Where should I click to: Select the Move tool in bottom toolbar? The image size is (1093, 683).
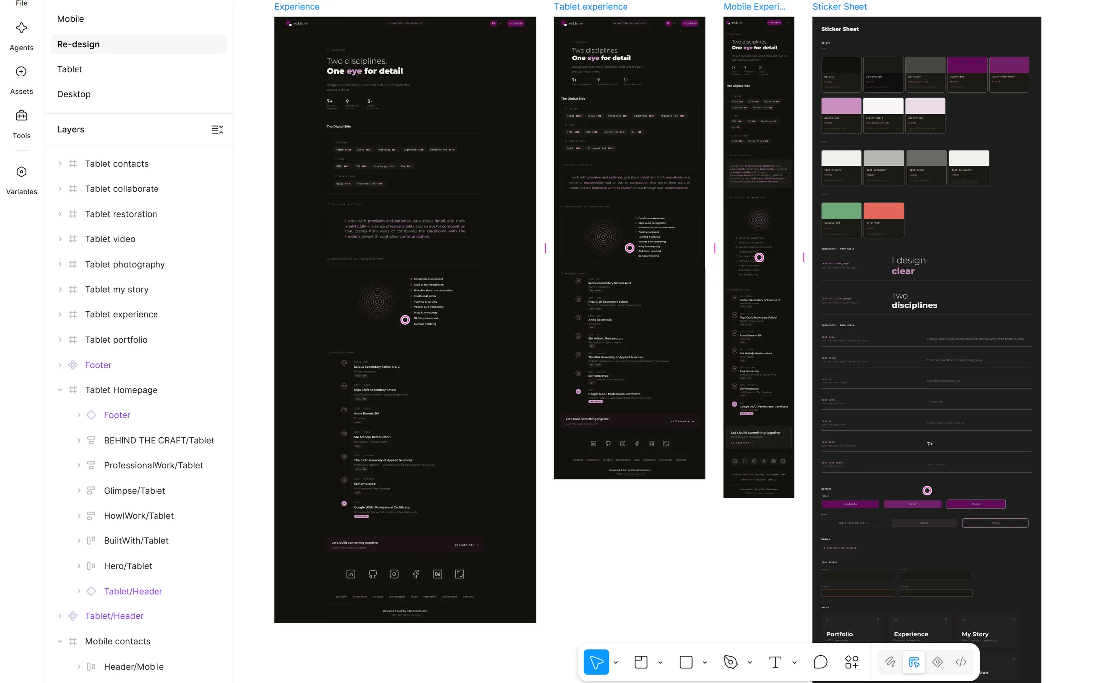(x=596, y=662)
